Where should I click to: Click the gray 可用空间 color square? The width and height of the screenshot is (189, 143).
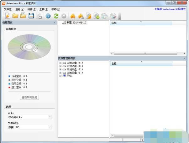9,80
